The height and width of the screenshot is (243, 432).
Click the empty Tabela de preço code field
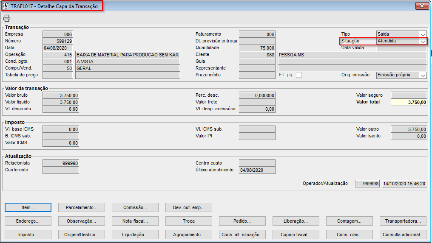pos(58,75)
